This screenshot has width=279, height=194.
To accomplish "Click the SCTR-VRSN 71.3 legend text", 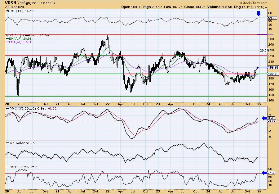I will (24, 167).
